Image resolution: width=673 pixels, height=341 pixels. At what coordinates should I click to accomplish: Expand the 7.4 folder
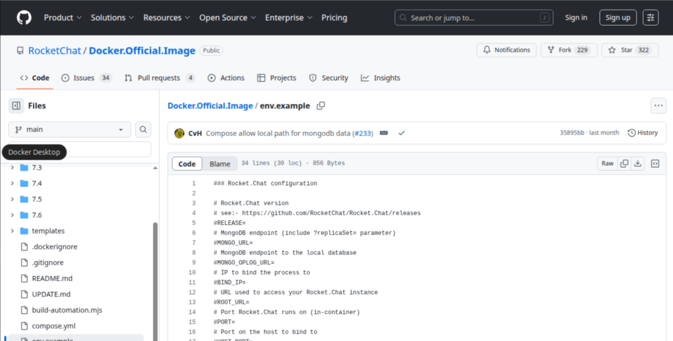[x=12, y=184]
